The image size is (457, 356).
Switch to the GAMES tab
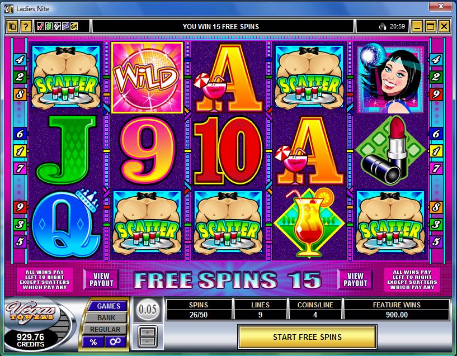pos(109,306)
